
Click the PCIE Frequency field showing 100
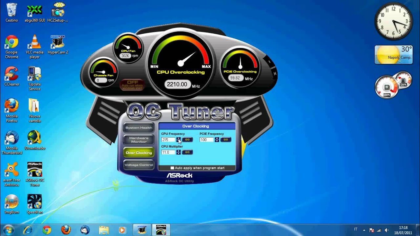[x=207, y=140]
